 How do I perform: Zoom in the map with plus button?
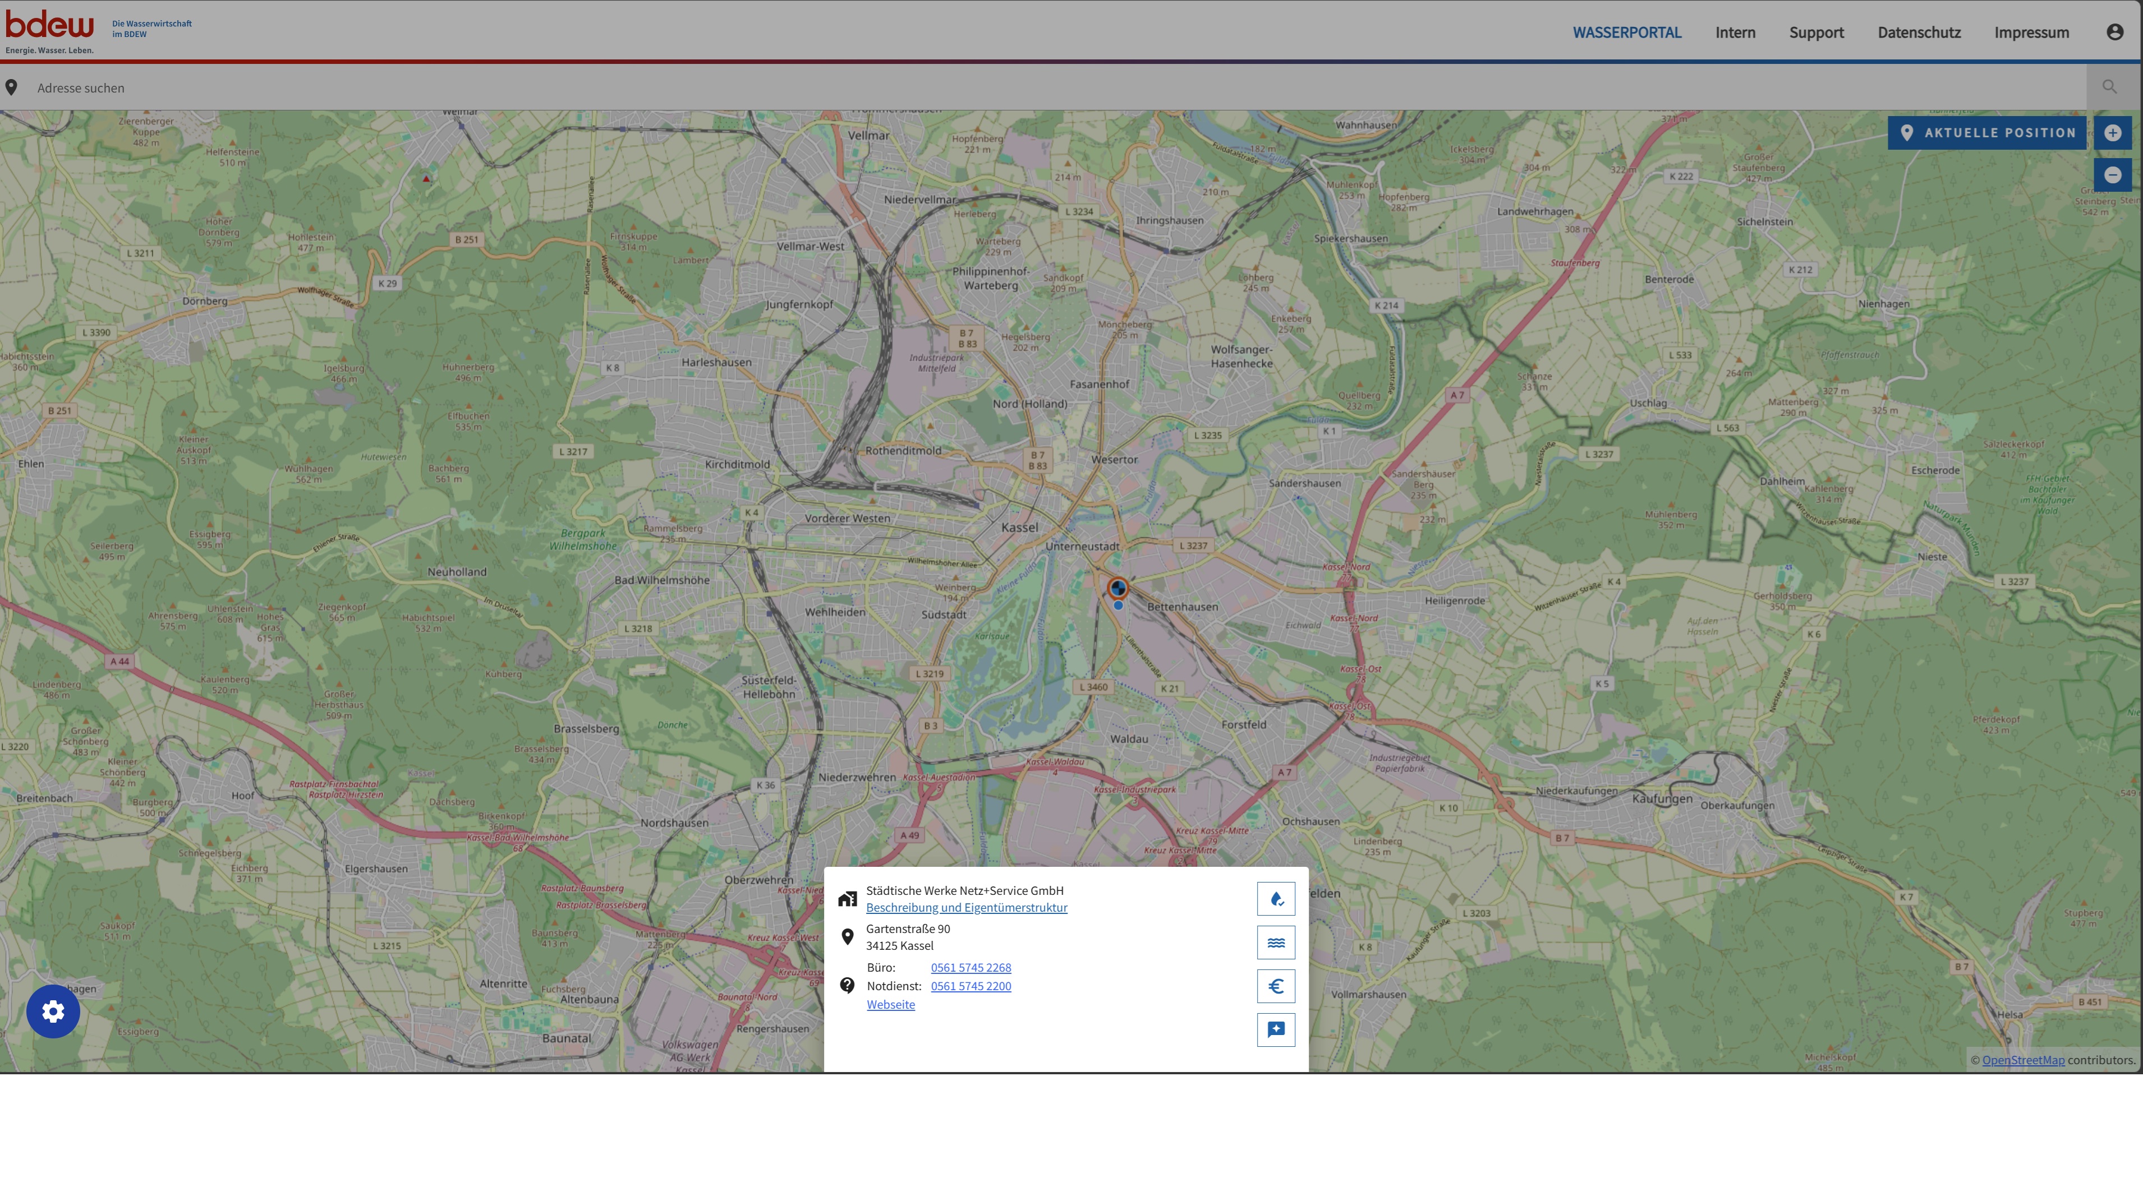(x=2112, y=133)
